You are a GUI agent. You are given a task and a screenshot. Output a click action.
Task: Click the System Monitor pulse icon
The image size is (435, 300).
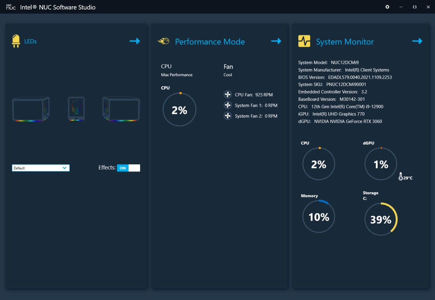(304, 41)
